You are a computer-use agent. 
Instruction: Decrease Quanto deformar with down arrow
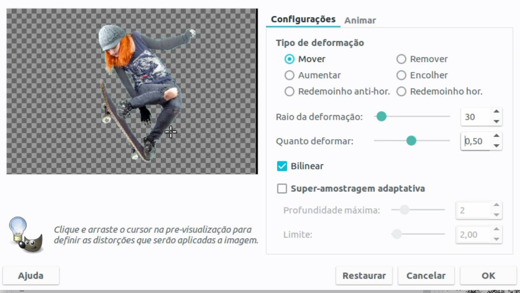496,146
